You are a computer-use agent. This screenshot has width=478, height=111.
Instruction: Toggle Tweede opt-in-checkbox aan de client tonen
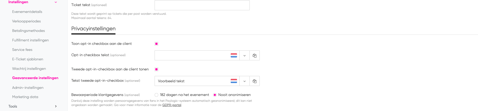(156, 69)
